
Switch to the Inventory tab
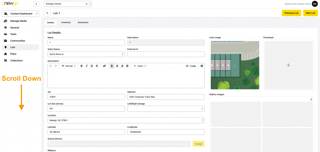[66, 22]
